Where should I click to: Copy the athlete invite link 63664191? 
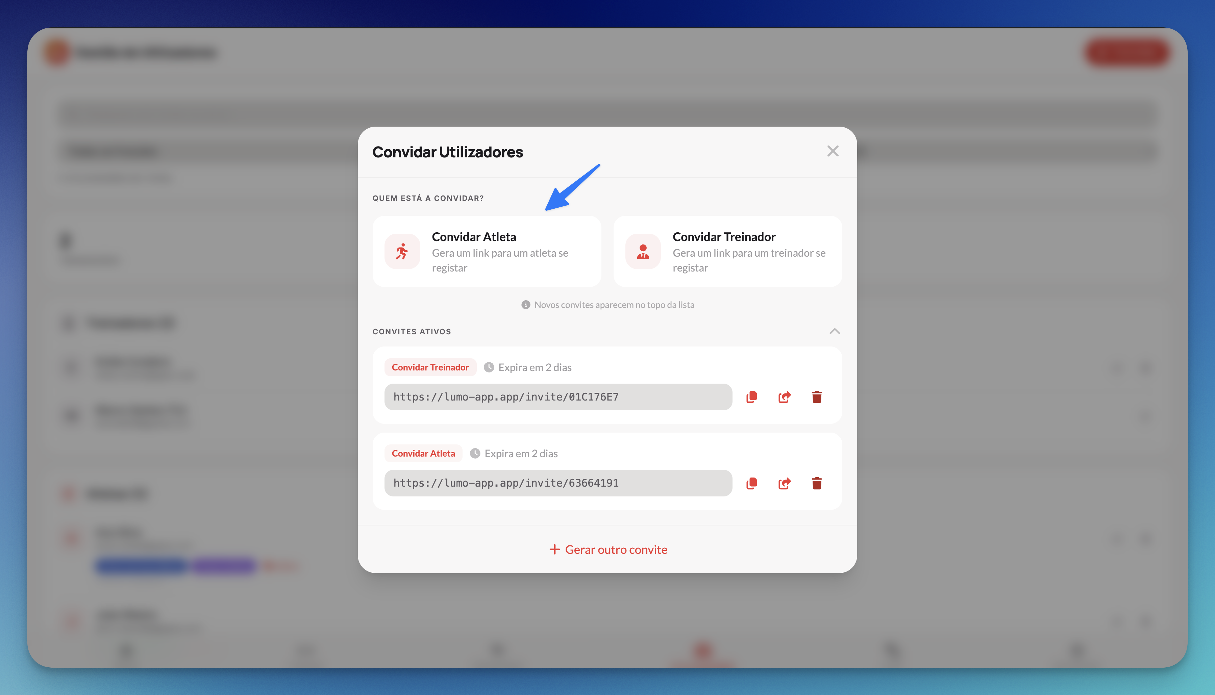(752, 483)
